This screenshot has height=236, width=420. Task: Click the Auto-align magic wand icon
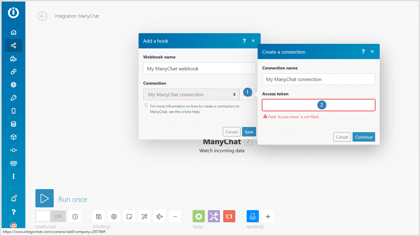click(x=144, y=216)
